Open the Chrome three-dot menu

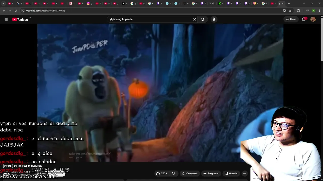pos(319,11)
